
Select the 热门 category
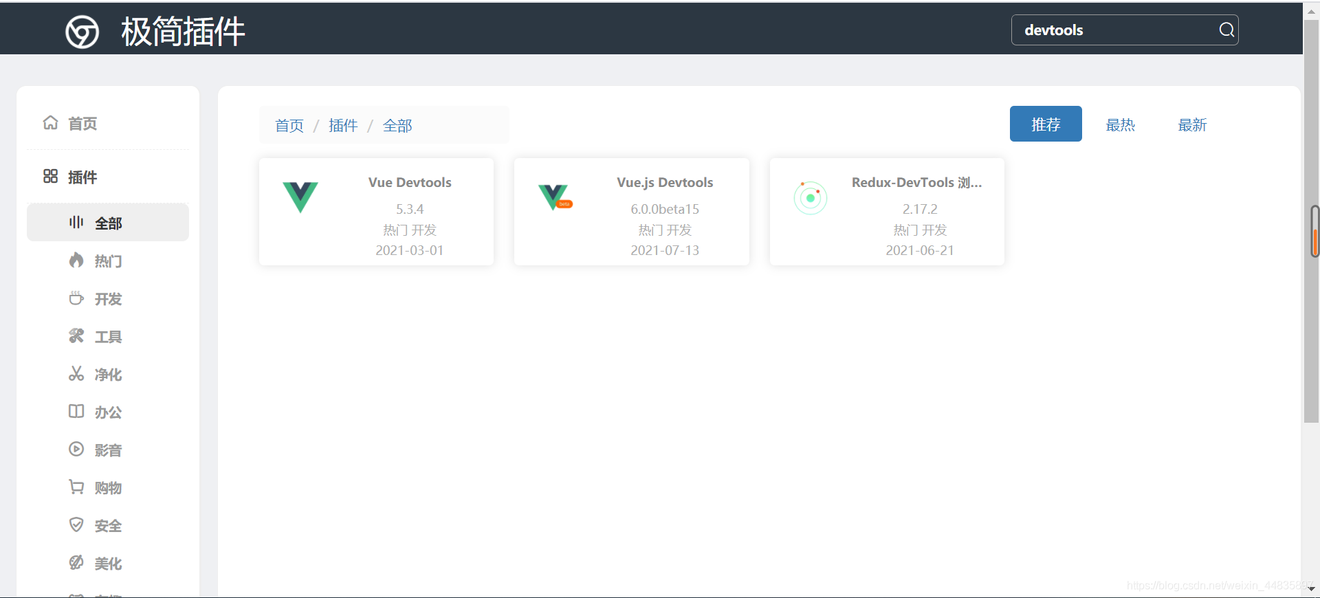[x=108, y=261]
